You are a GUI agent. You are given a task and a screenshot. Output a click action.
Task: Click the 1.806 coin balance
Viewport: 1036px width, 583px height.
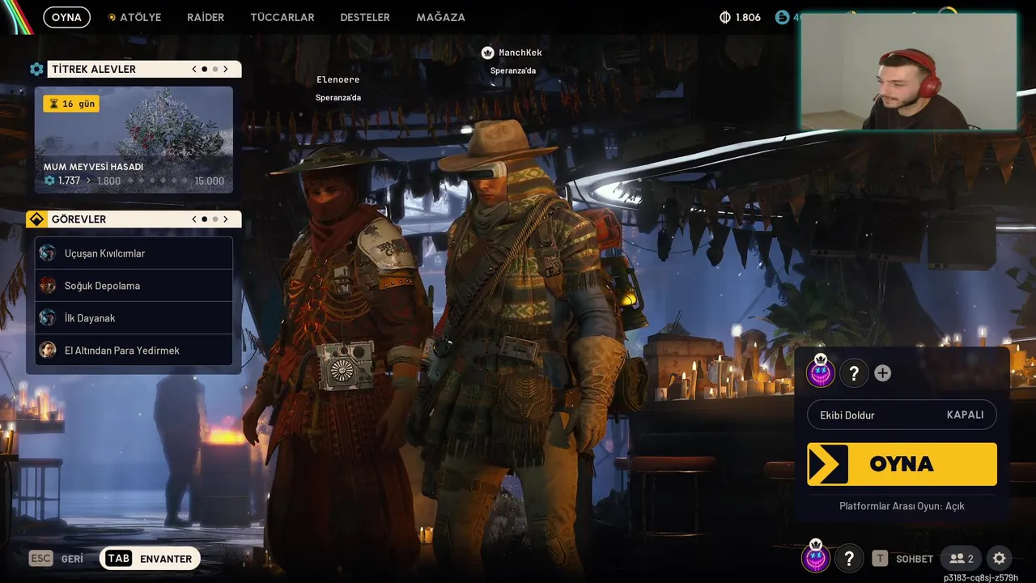coord(748,17)
